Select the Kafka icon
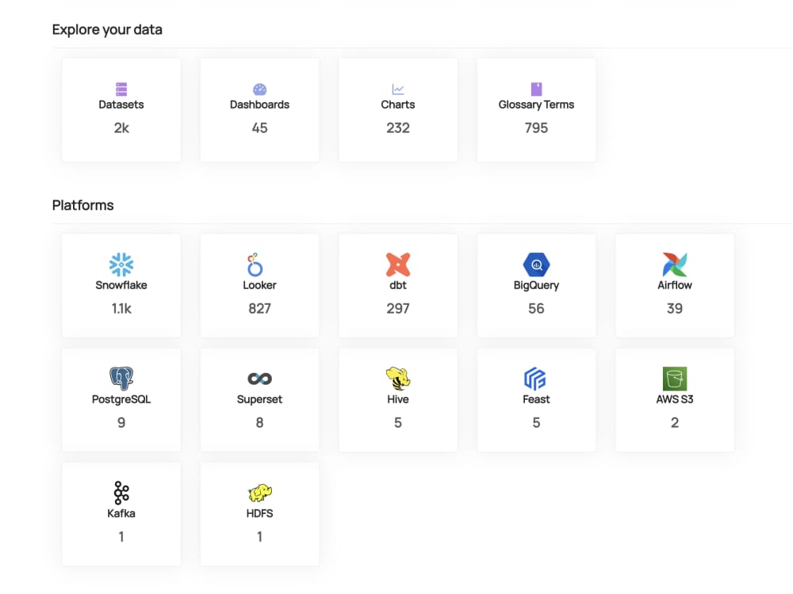Screen dimensions: 793x594 point(121,493)
